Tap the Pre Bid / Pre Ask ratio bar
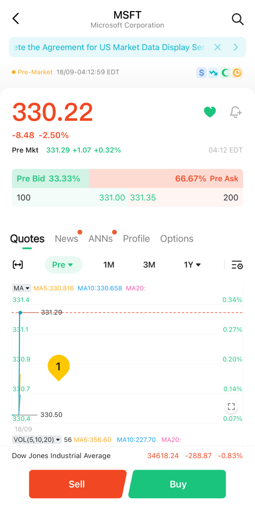This screenshot has width=255, height=517. (127, 179)
